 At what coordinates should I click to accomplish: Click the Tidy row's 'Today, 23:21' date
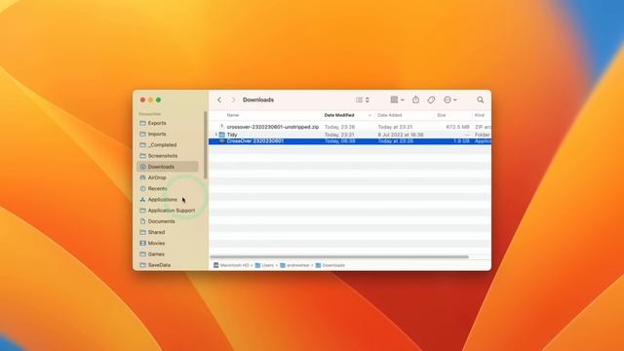pyautogui.click(x=339, y=135)
